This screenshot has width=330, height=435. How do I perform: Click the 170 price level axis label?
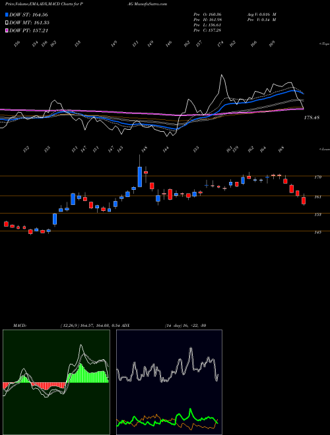[317, 177]
